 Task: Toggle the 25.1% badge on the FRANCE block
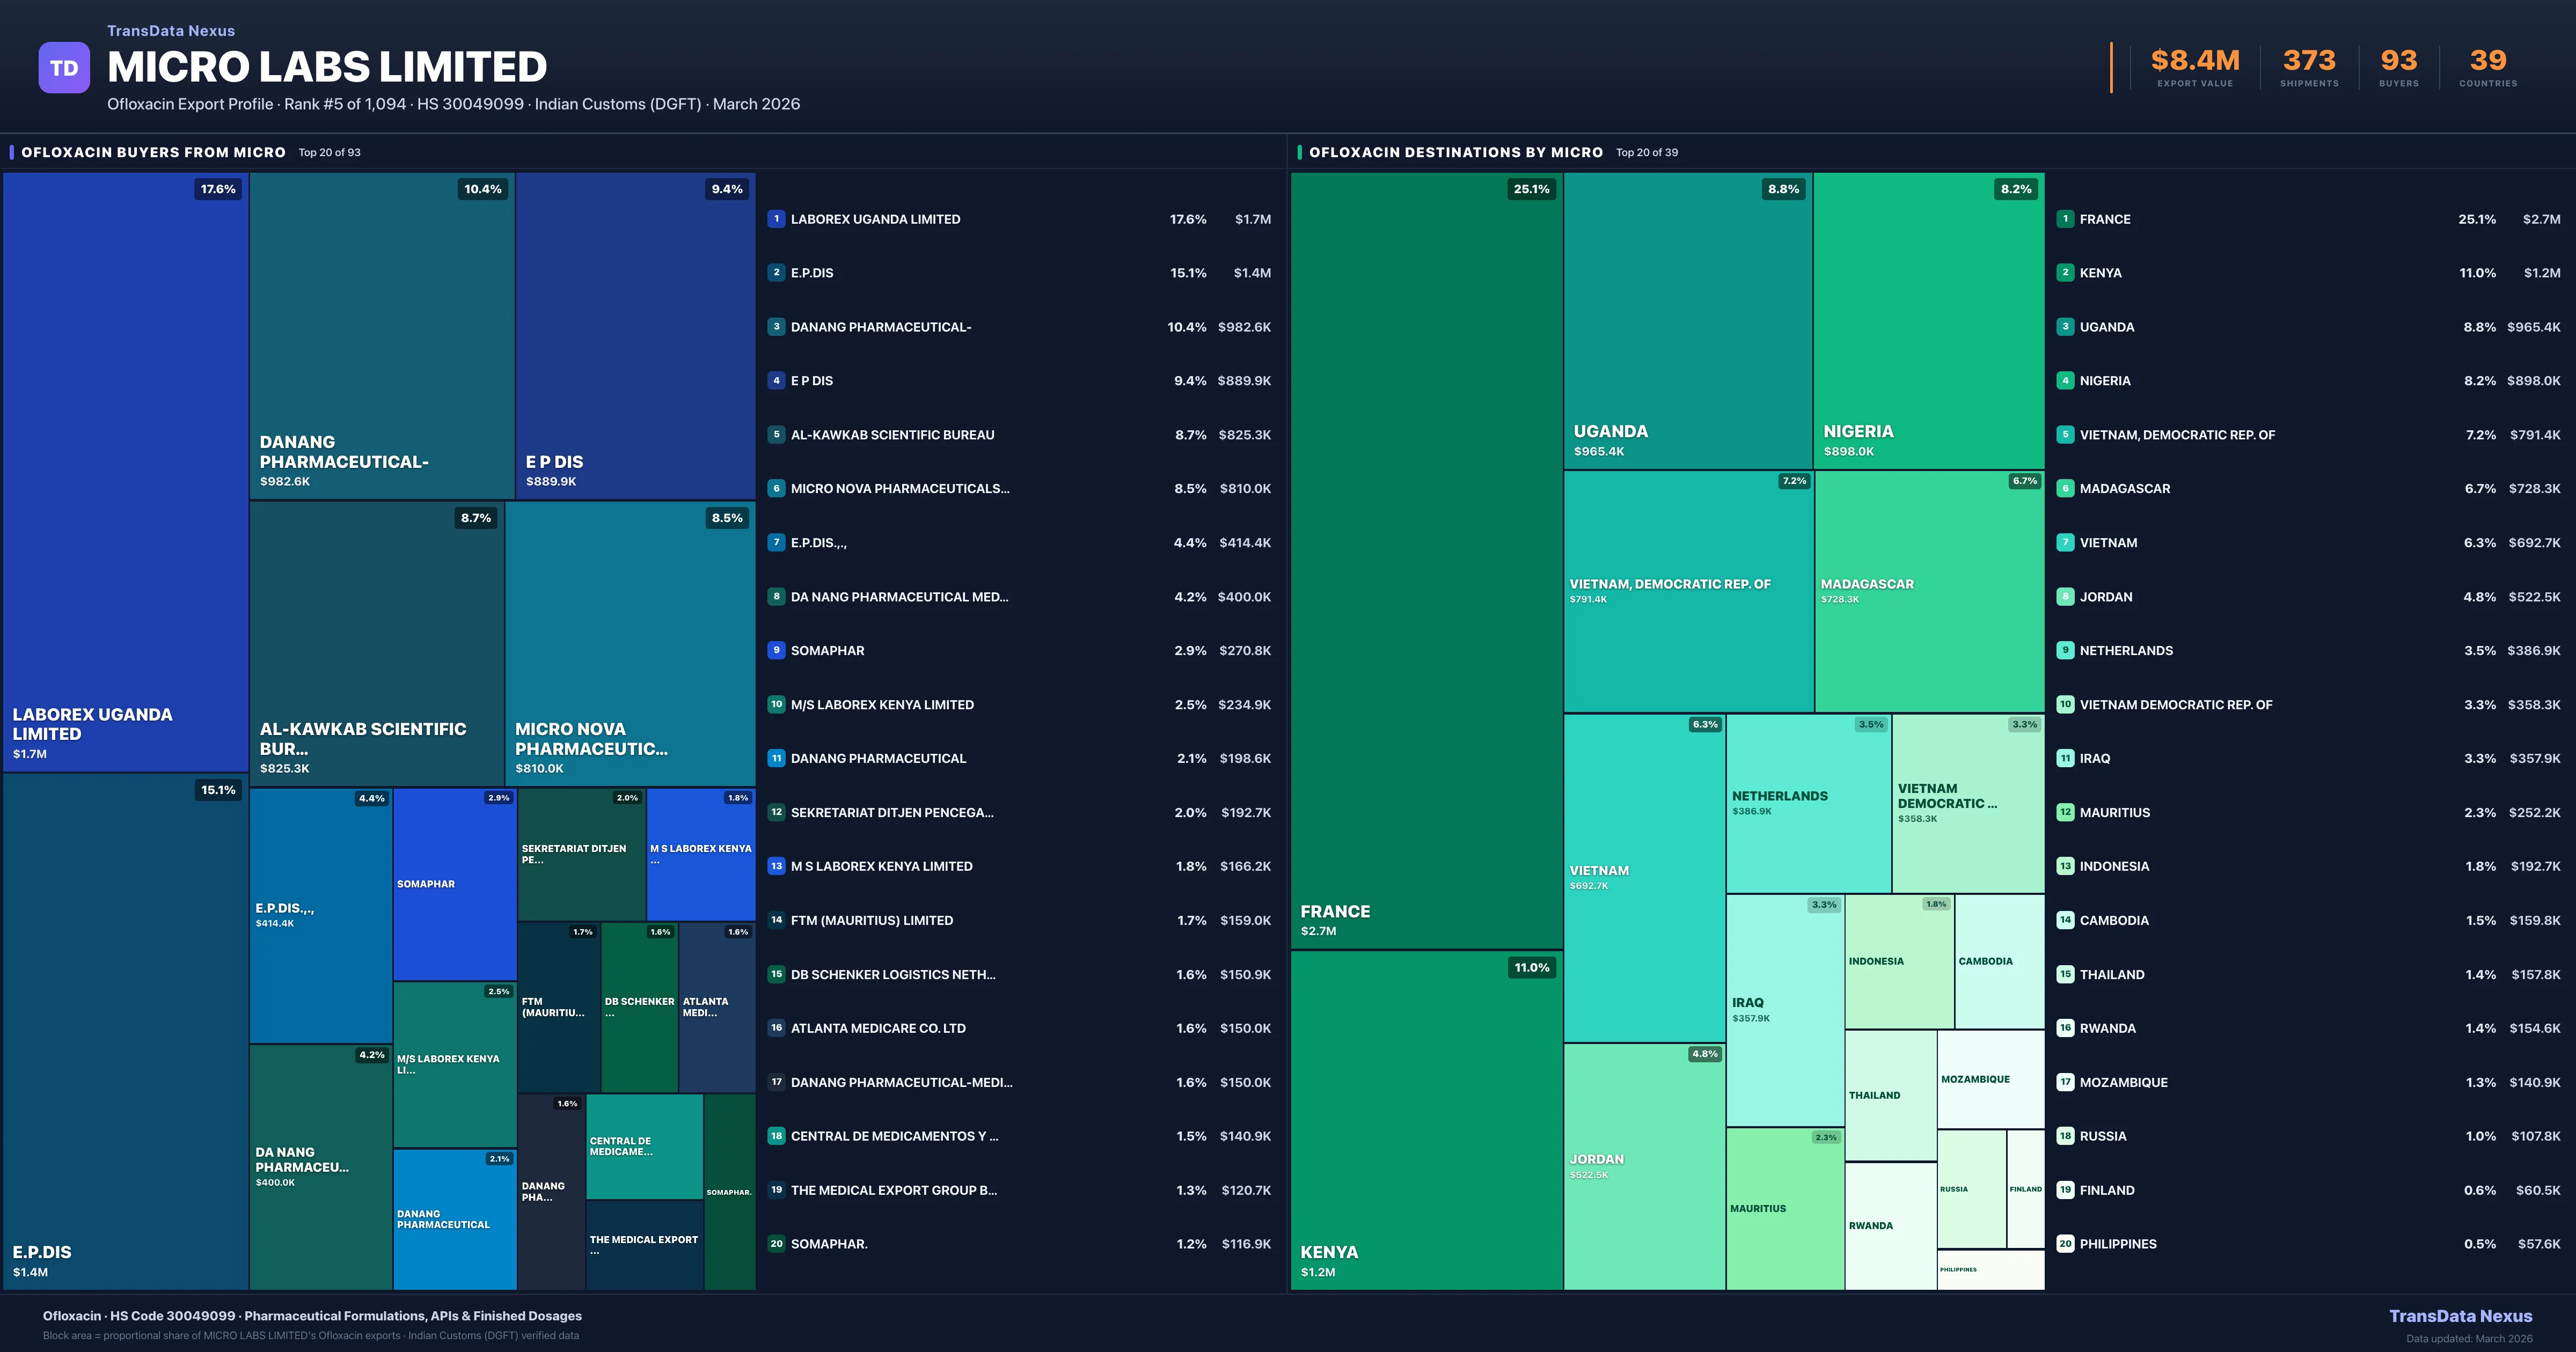[x=1532, y=188]
